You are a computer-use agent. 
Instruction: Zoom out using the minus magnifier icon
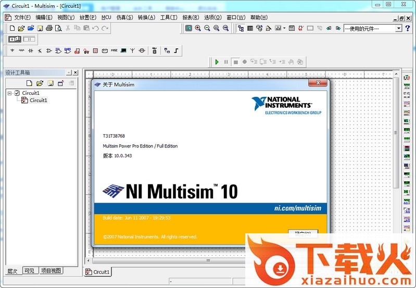207,28
